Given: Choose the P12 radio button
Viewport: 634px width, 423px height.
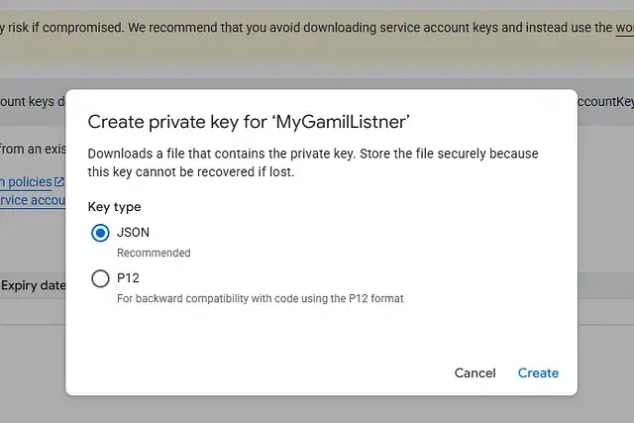Looking at the screenshot, I should tap(100, 278).
